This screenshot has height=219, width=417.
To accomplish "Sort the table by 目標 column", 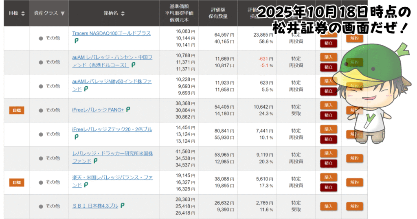I will click(x=22, y=13).
